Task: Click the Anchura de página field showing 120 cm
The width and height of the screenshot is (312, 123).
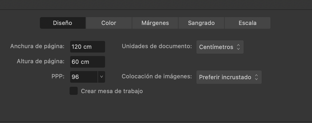Action: tap(88, 47)
